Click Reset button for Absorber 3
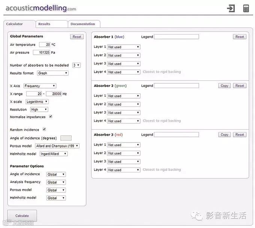 pyautogui.click(x=240, y=135)
